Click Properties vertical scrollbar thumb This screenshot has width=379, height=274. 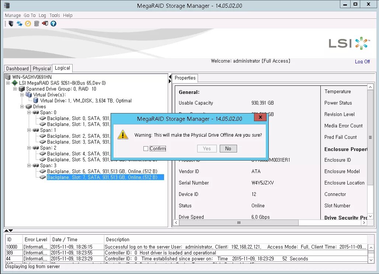[x=370, y=137]
